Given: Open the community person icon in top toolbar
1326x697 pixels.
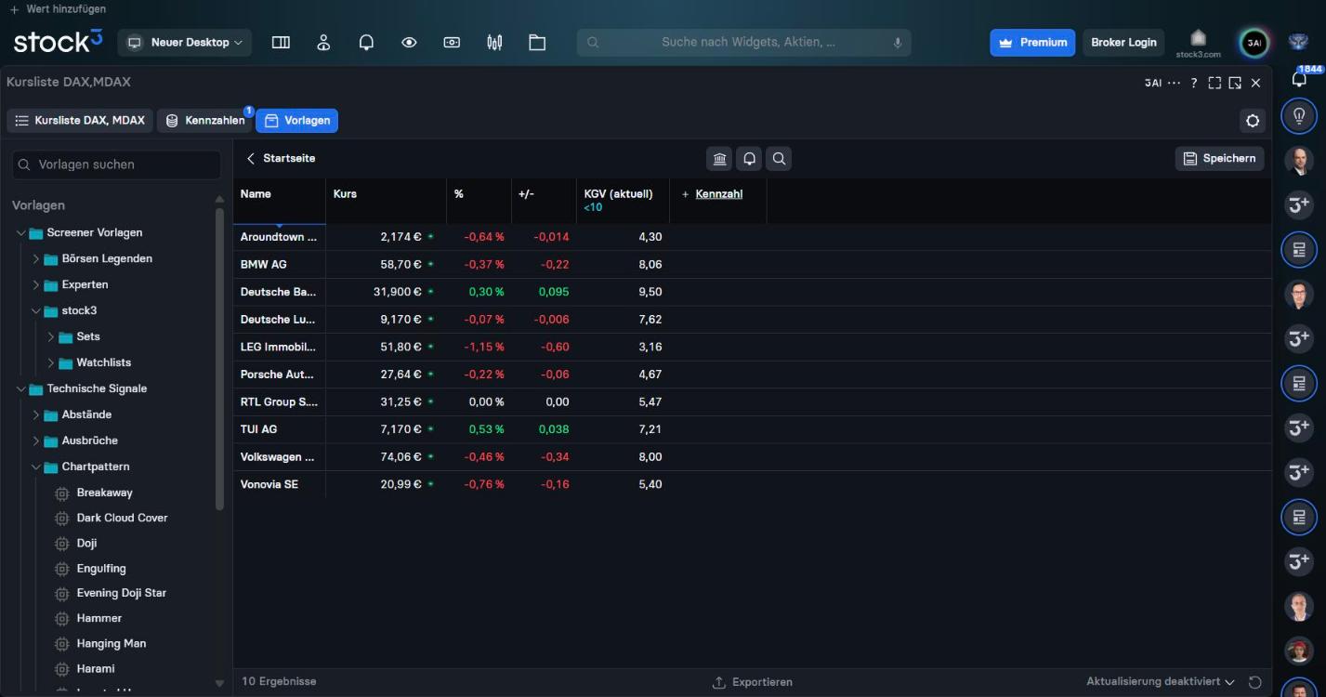Looking at the screenshot, I should click(323, 43).
